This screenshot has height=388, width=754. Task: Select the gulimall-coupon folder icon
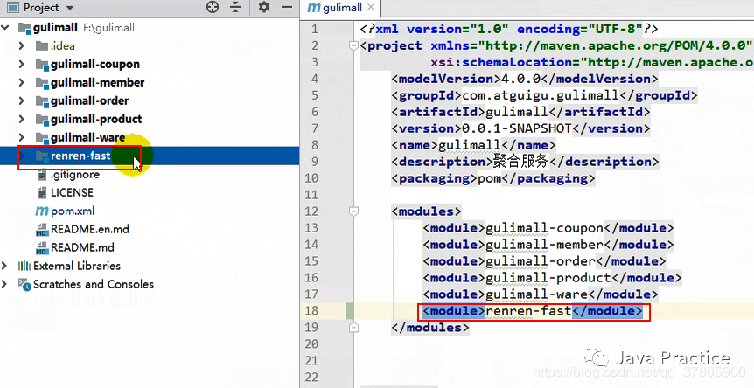[42, 65]
